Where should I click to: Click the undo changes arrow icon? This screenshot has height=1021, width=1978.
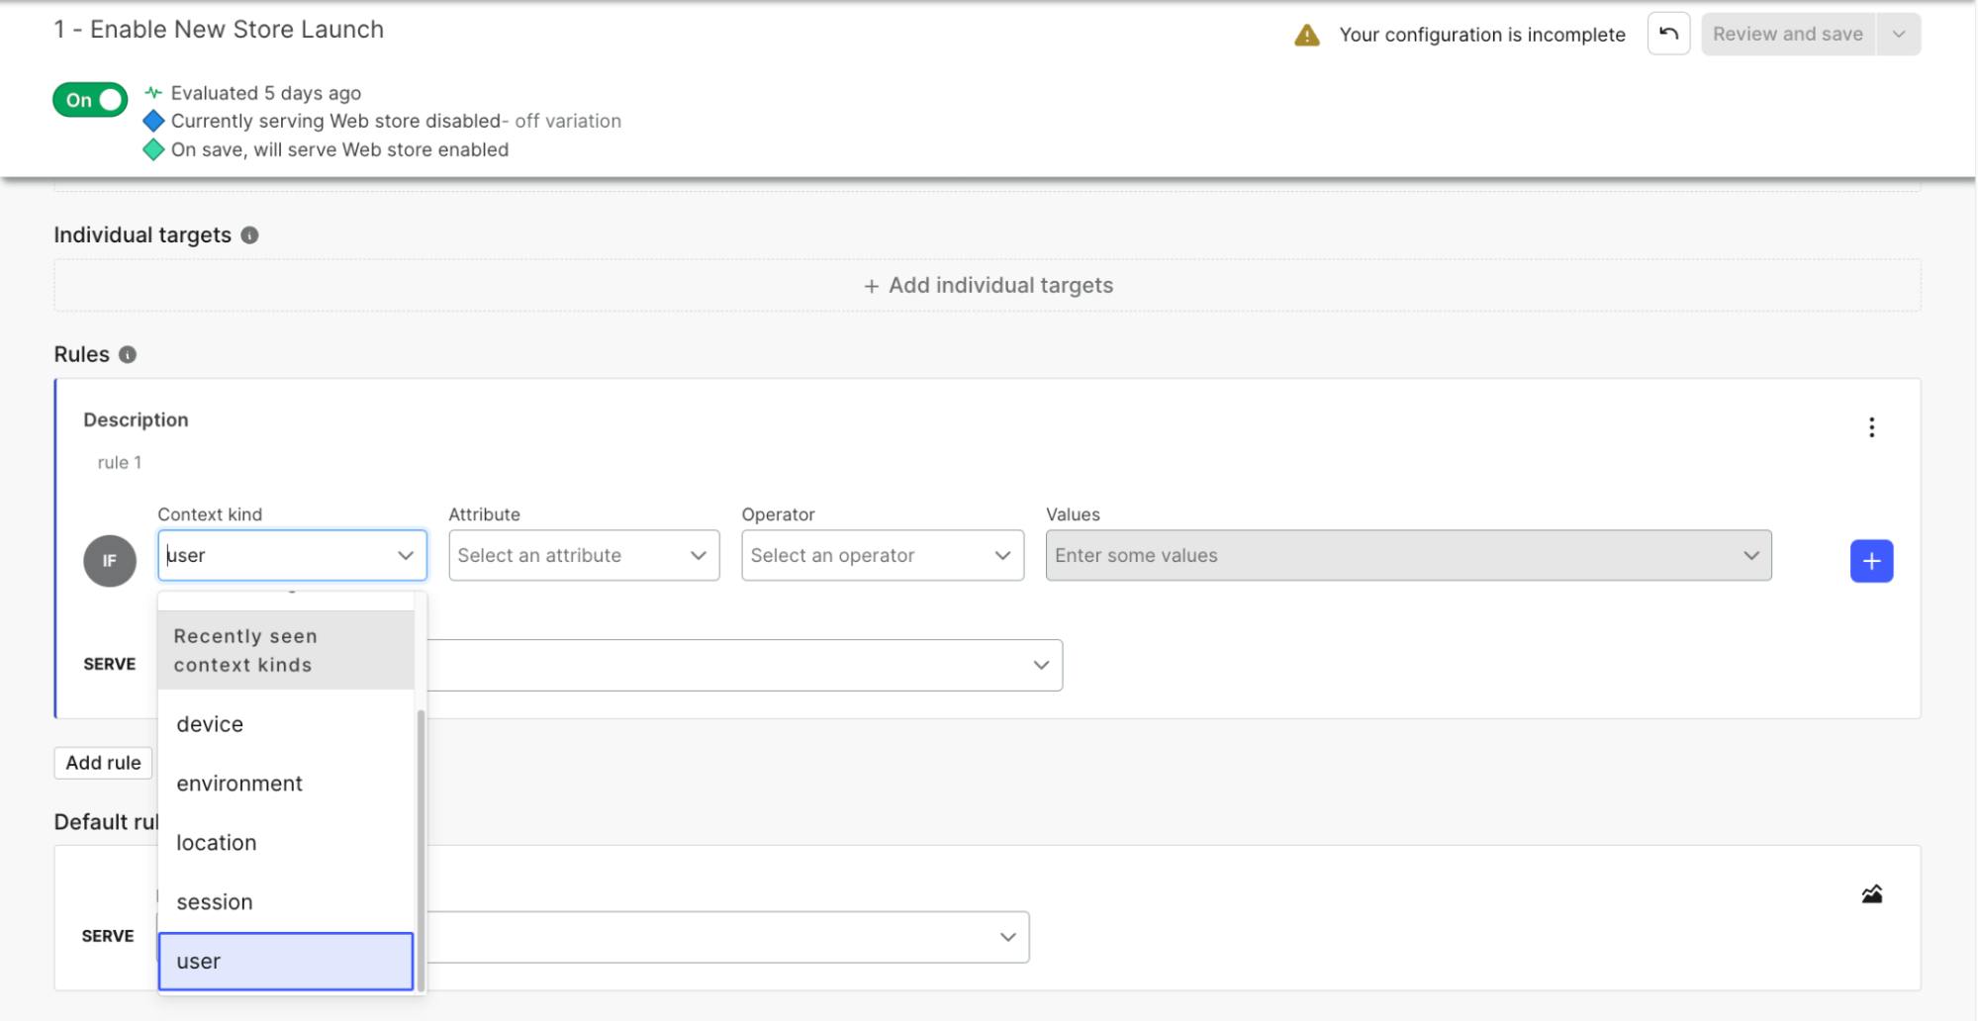[1668, 34]
